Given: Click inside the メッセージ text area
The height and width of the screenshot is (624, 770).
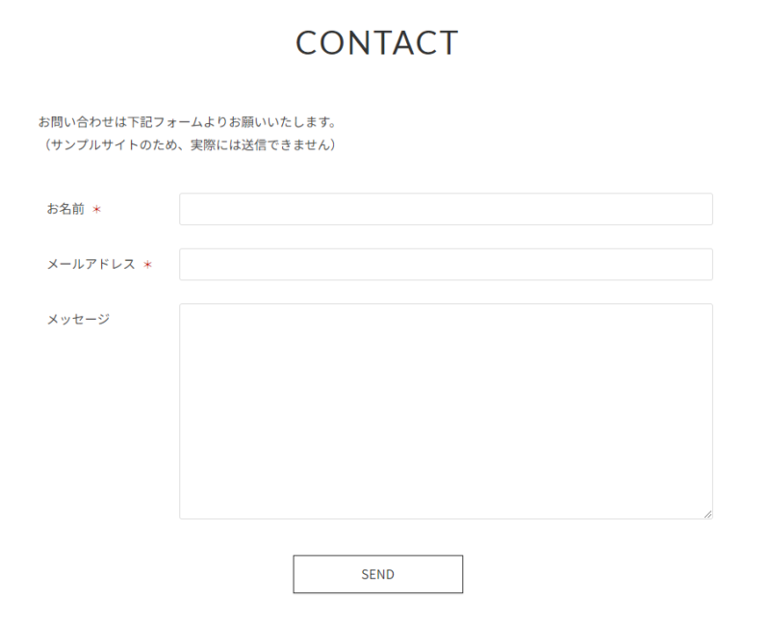Looking at the screenshot, I should pyautogui.click(x=446, y=411).
